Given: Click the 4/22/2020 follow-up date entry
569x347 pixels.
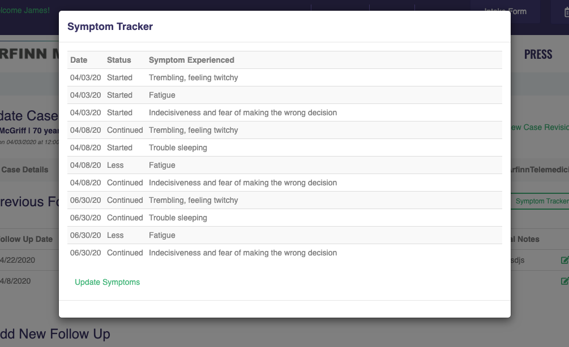Looking at the screenshot, I should coord(18,260).
